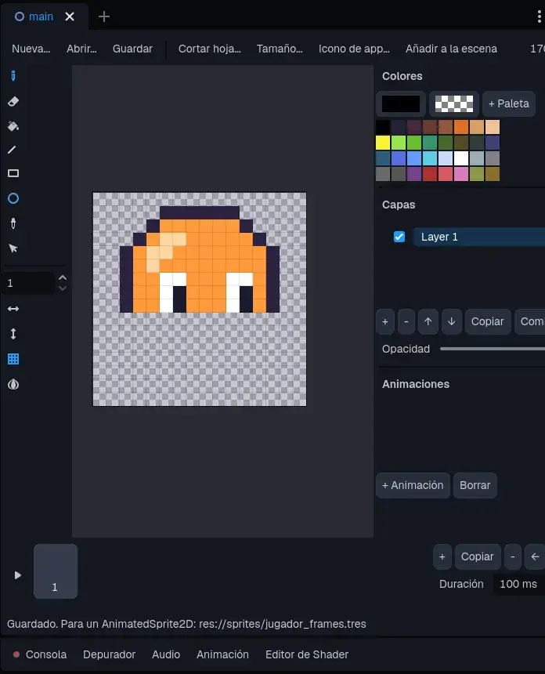Select the eyedropper color picker tool

tap(13, 223)
